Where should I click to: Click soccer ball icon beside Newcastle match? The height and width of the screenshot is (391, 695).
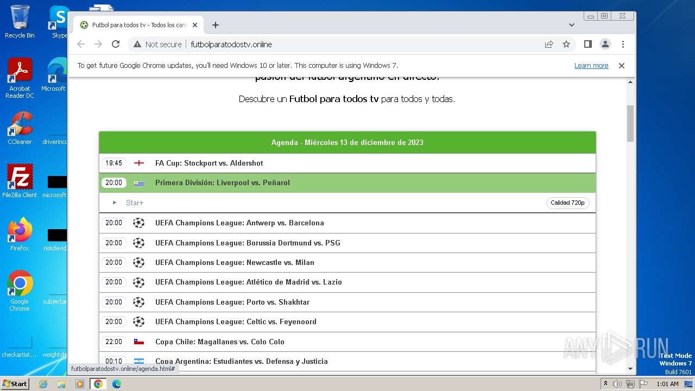pos(139,262)
